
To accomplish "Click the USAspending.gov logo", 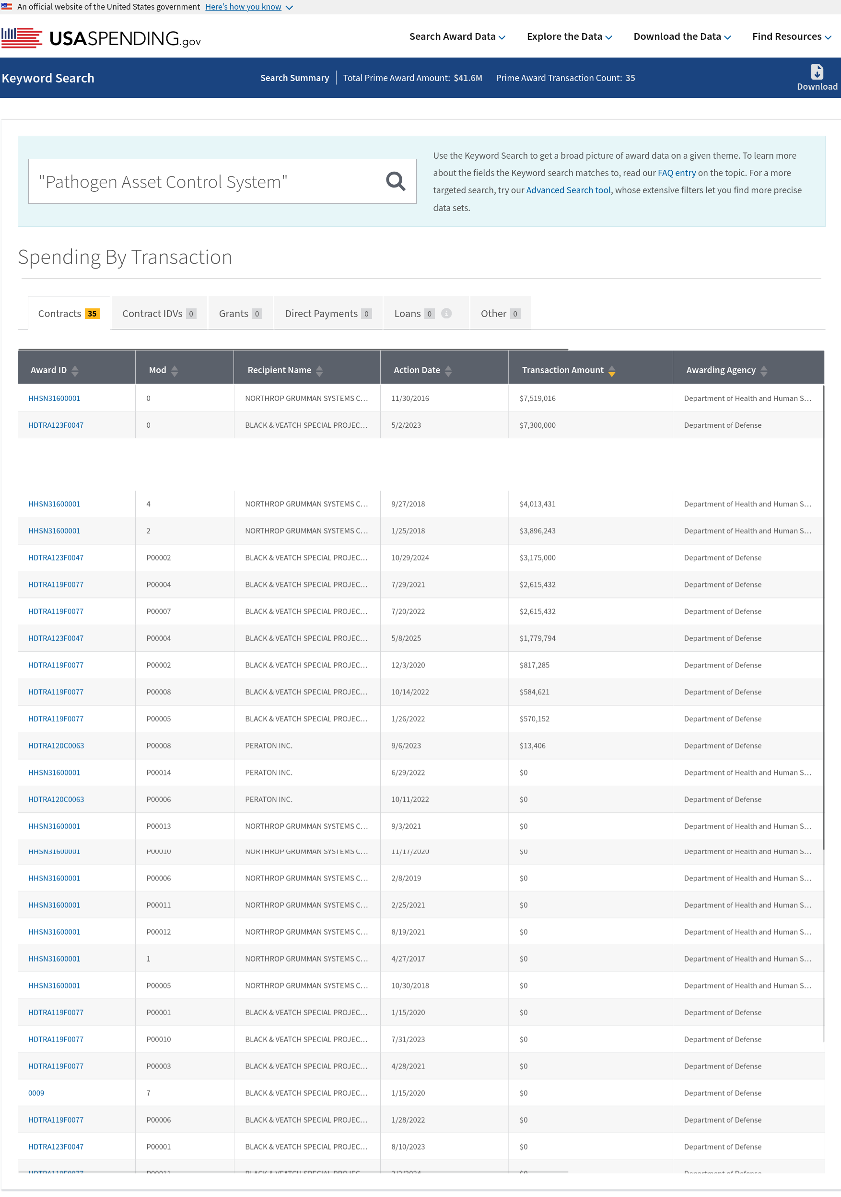I will pyautogui.click(x=101, y=38).
